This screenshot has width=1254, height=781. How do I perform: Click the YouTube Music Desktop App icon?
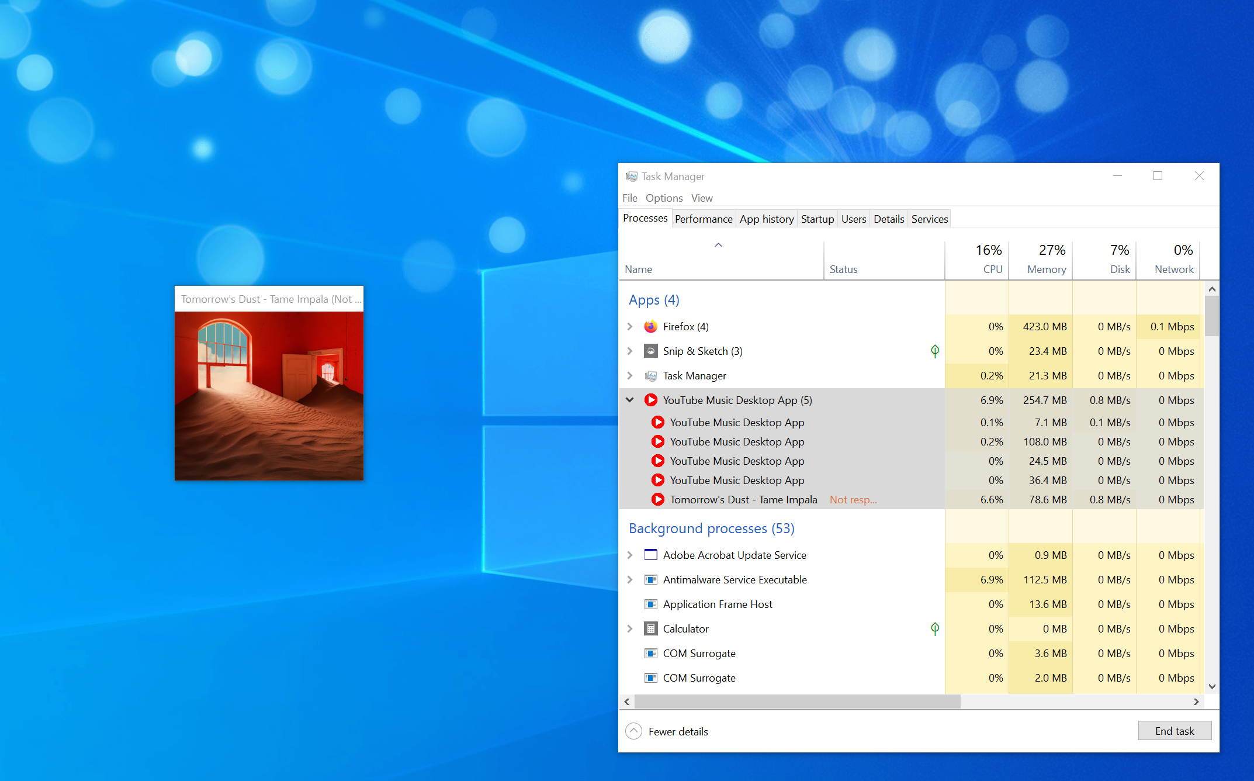(650, 400)
